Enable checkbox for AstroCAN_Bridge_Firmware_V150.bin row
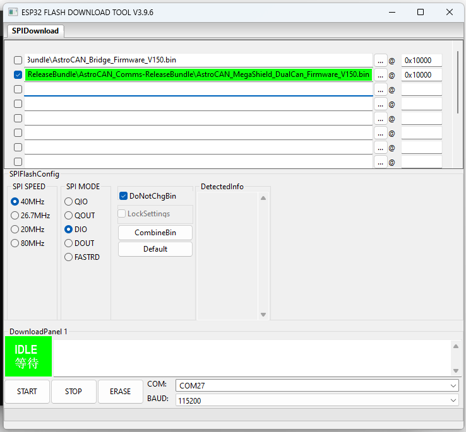 point(18,61)
